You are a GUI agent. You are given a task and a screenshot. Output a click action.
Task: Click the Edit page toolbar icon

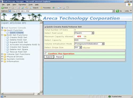[x=68, y=8]
